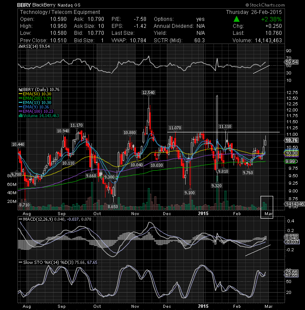This screenshot has width=305, height=310.
Task: Click the Options value yes
Action: click(x=200, y=19)
